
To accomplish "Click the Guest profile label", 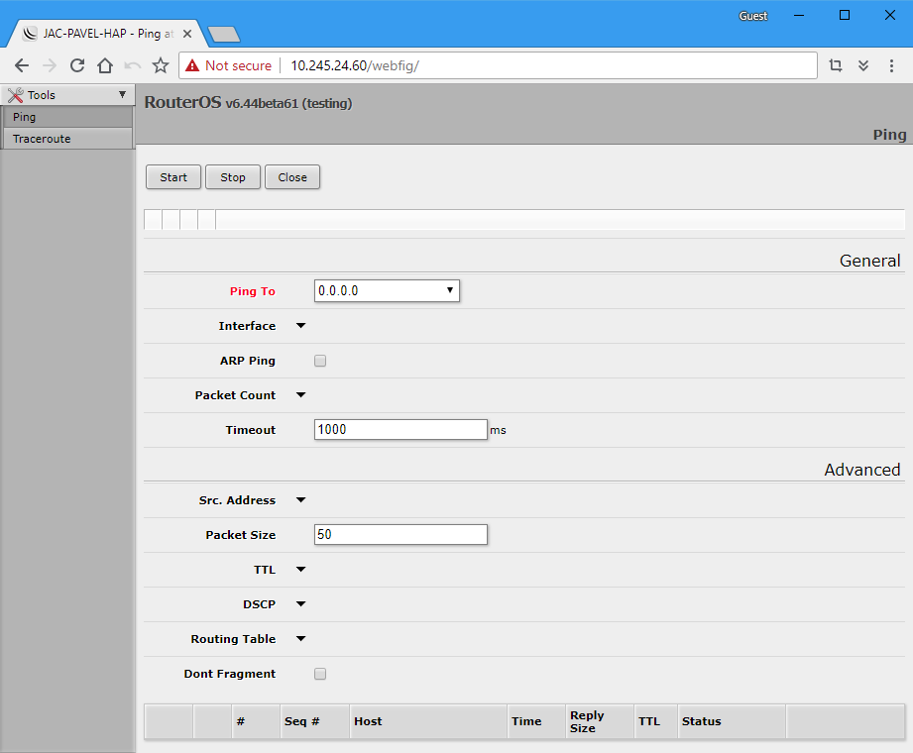I will point(752,16).
